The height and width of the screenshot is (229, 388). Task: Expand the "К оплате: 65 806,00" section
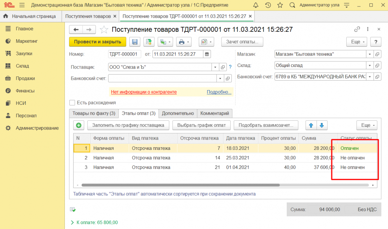(x=72, y=223)
